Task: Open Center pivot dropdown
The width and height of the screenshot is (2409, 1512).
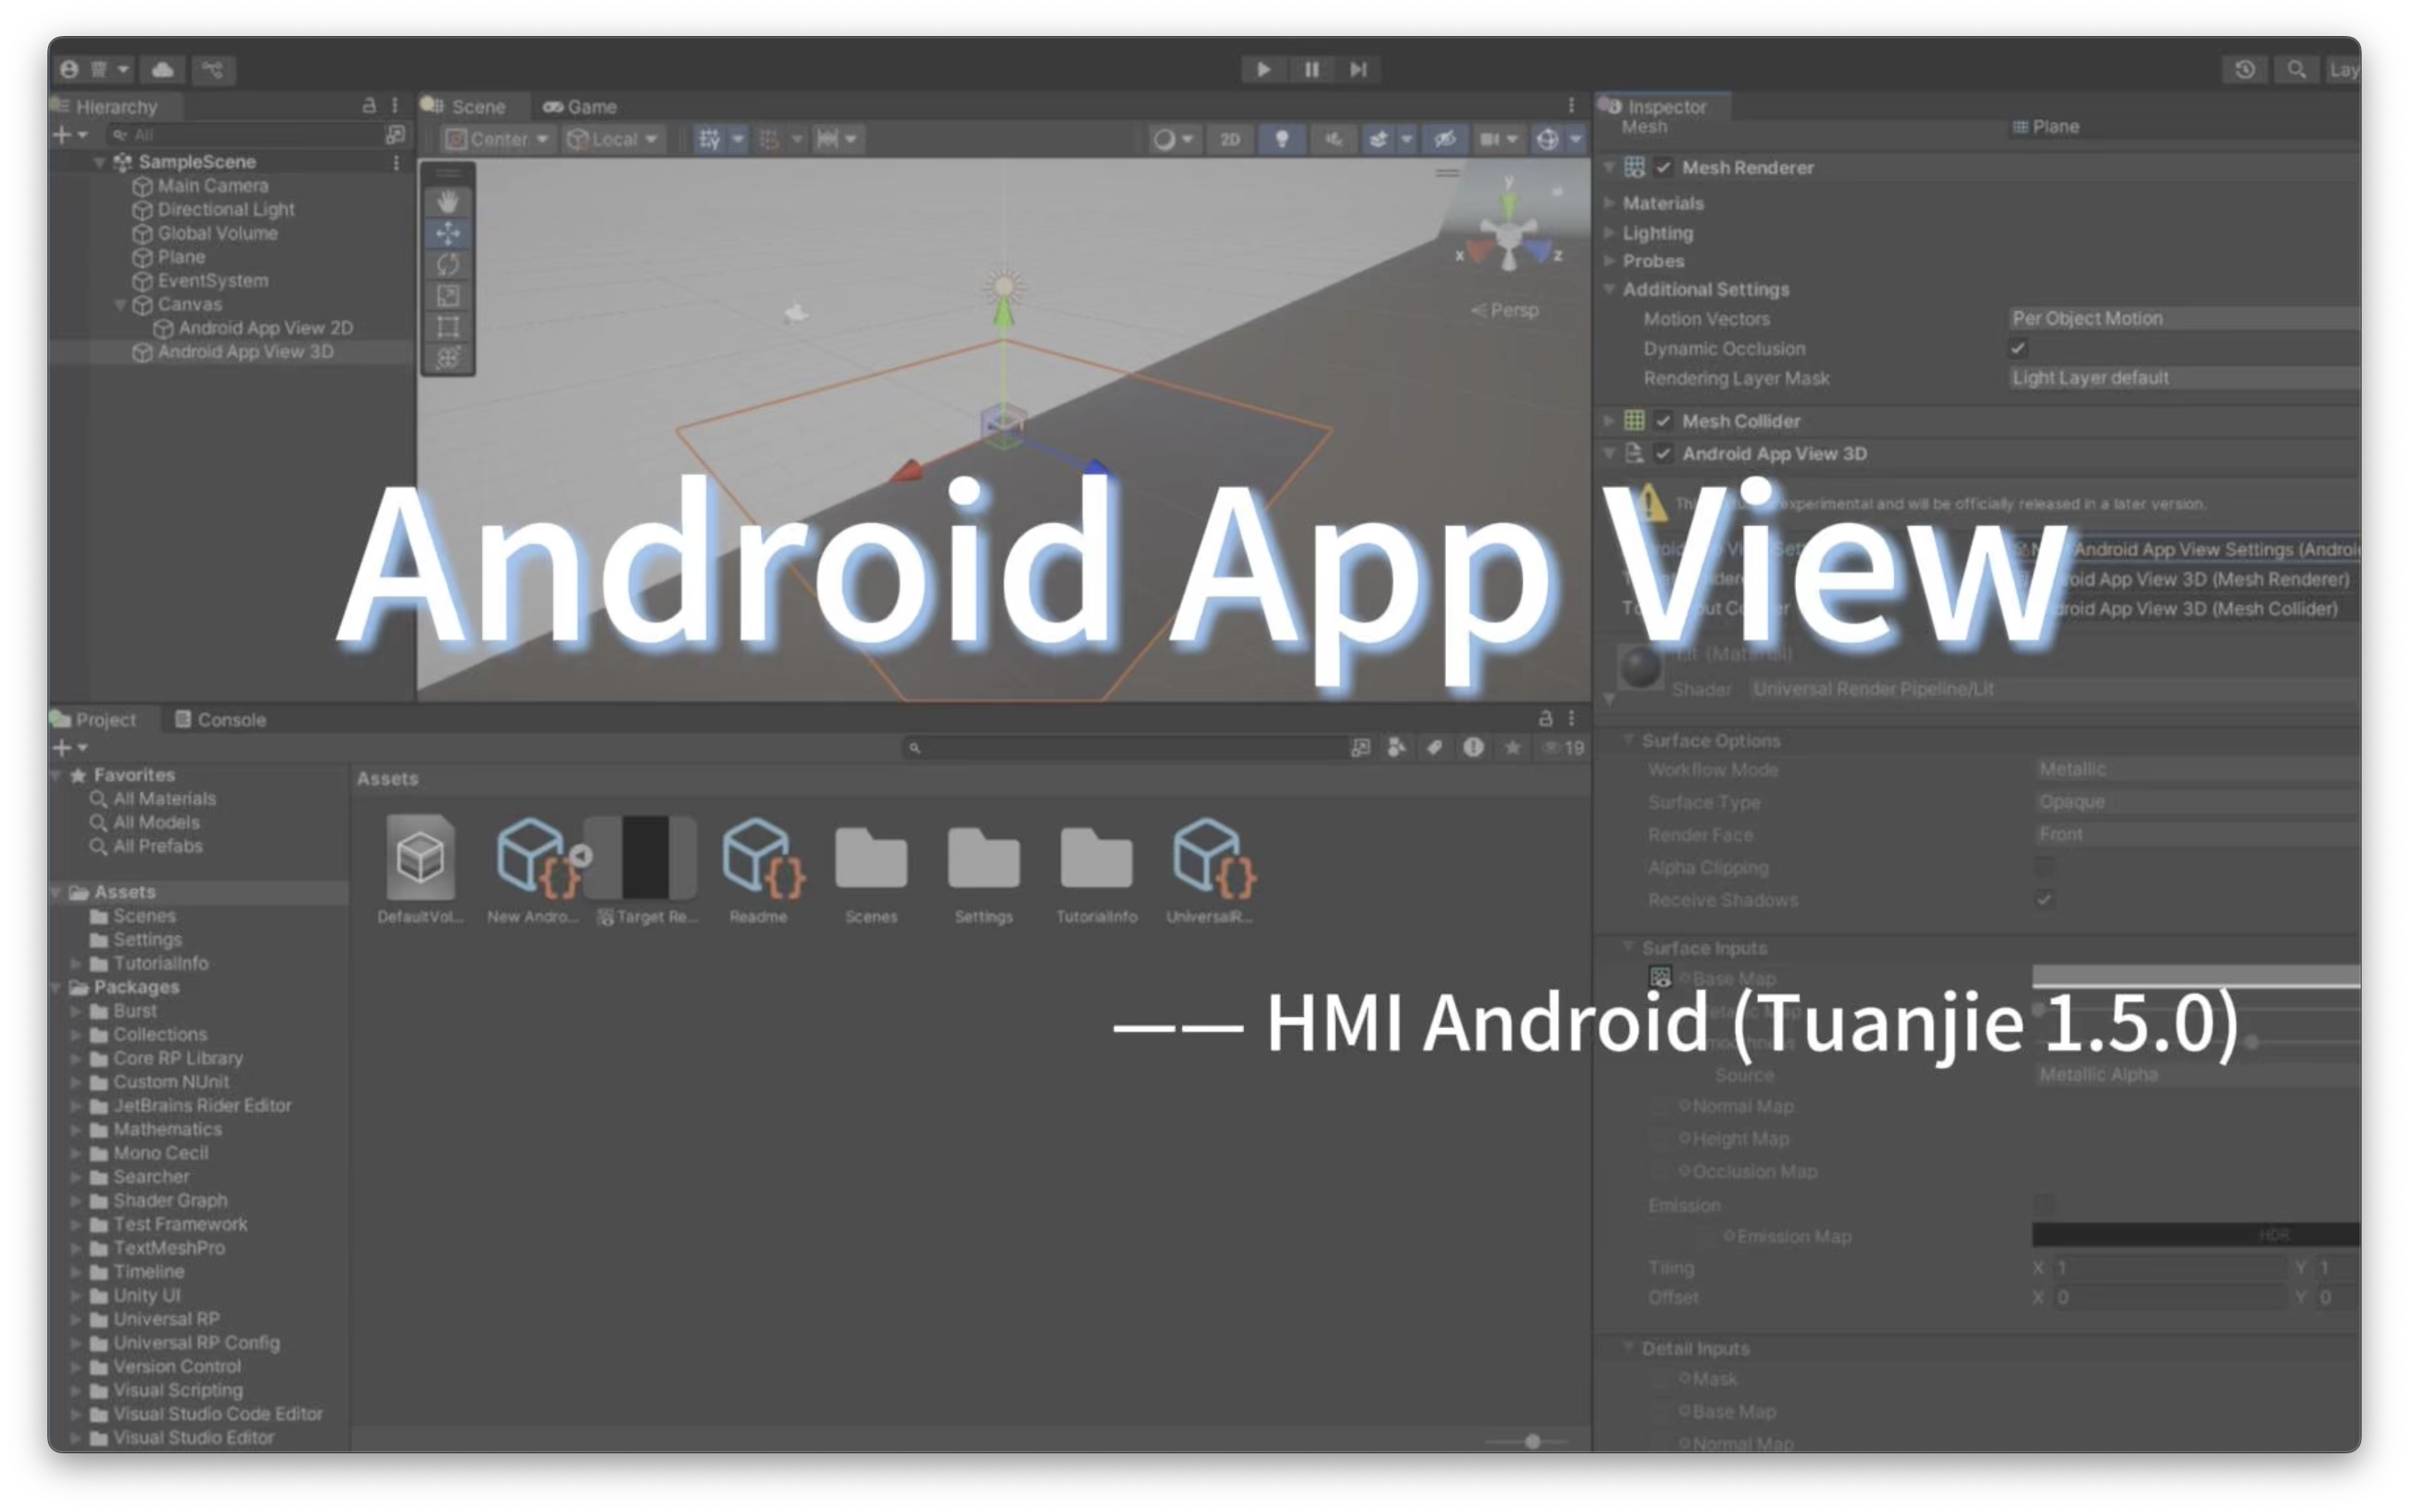Action: coord(497,139)
